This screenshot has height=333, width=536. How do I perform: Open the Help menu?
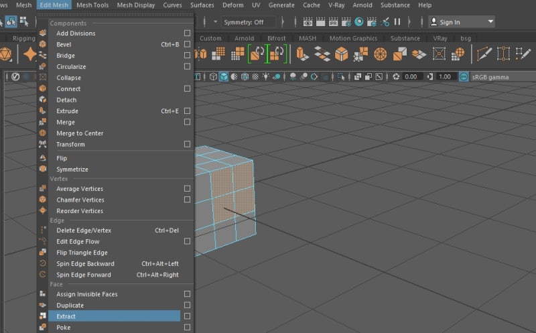tap(425, 5)
